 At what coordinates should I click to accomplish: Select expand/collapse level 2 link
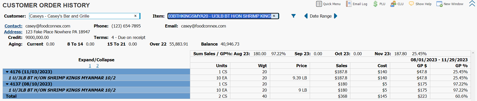pos(98,66)
